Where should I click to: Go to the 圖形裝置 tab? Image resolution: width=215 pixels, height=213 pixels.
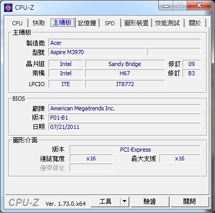(x=137, y=23)
